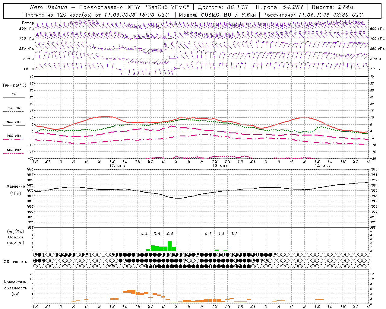Click the 700 гПа entry in temperature legend
The height and width of the screenshot is (309, 386).
tap(14, 136)
